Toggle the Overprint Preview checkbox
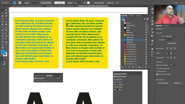The image size is (185, 104). pyautogui.click(x=114, y=77)
